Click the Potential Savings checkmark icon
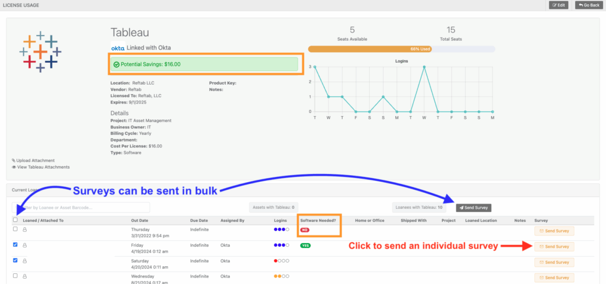606x284 pixels. click(x=116, y=64)
